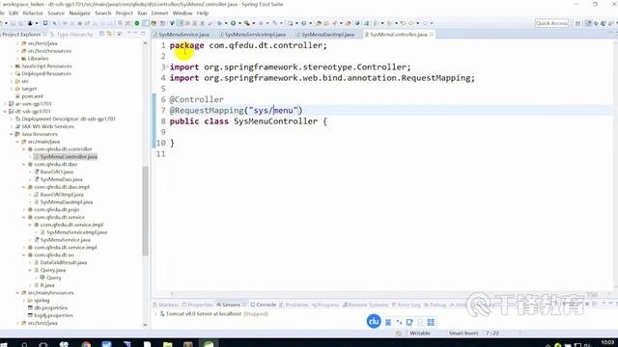Image resolution: width=618 pixels, height=347 pixels.
Task: Open the External Tools run dropdown arrow
Action: click(x=253, y=23)
